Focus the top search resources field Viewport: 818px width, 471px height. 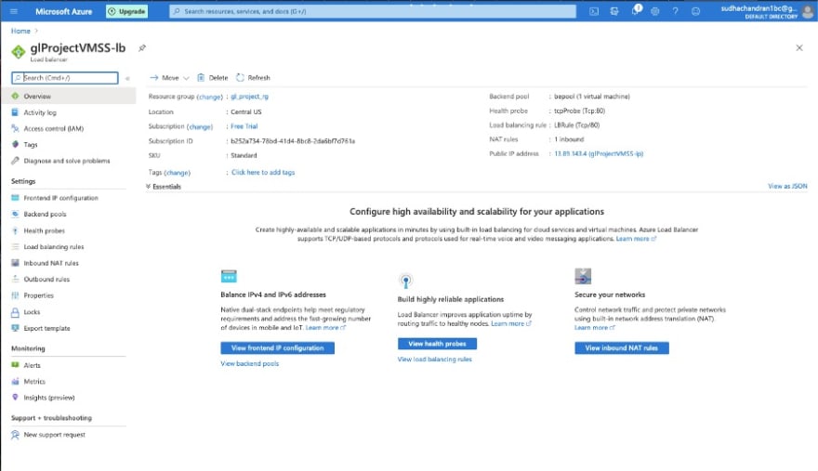[x=373, y=11]
